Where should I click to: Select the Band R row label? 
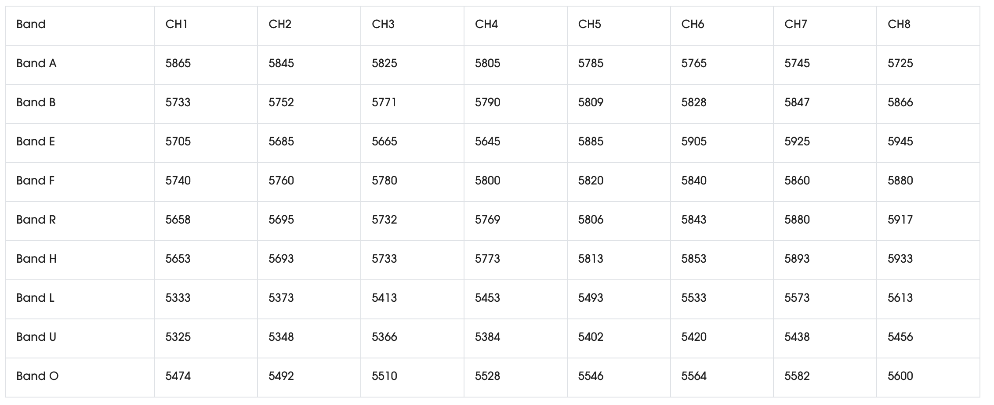click(36, 220)
